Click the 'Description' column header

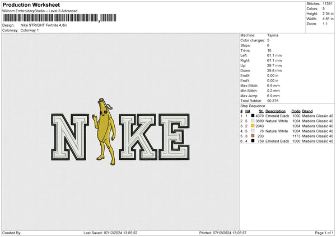[276, 111]
